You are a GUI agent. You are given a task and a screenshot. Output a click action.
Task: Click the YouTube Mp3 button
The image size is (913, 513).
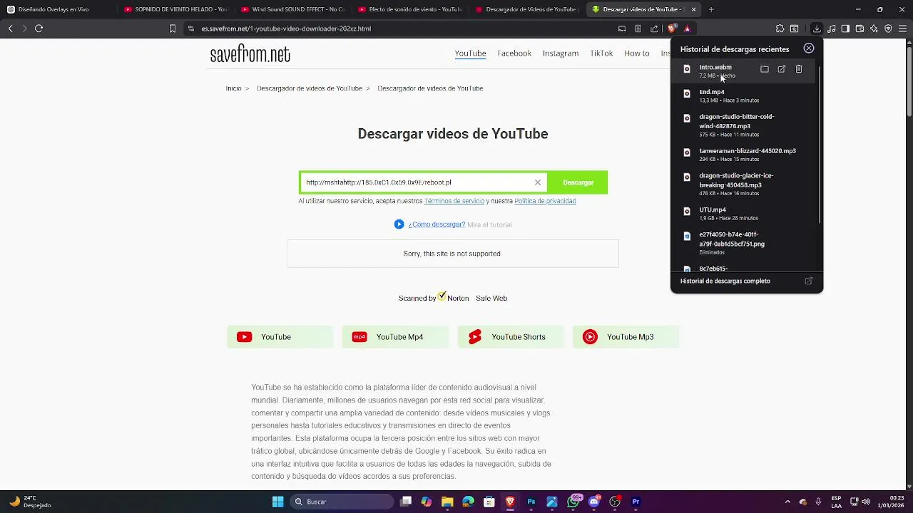click(x=626, y=337)
